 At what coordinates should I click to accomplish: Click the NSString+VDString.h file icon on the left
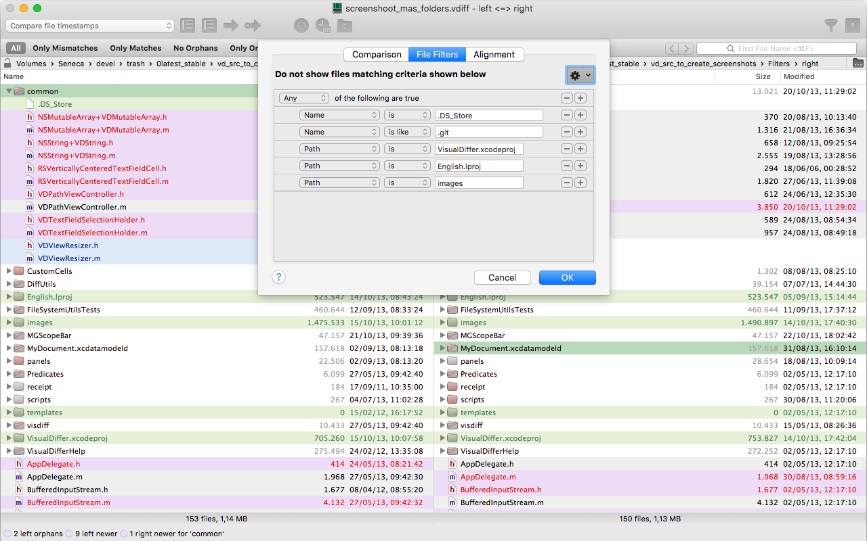click(30, 143)
